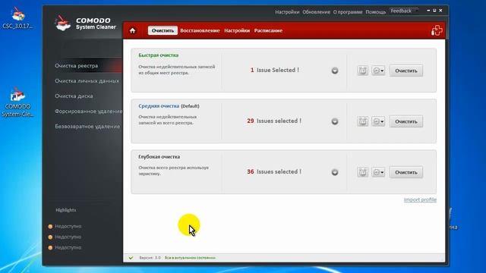Open the alarm clock schedule icon for Глубокая очистка

[362, 172]
